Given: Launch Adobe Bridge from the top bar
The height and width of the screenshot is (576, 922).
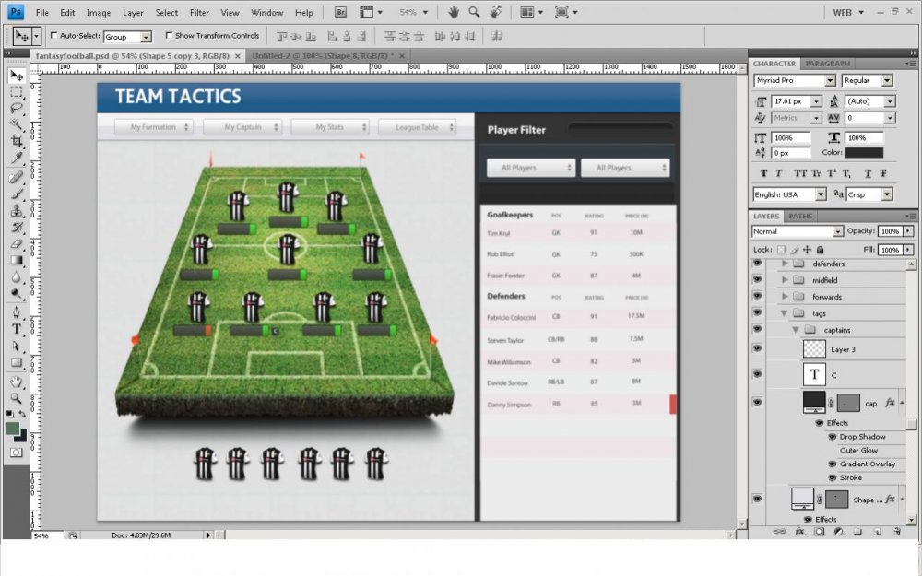Looking at the screenshot, I should pyautogui.click(x=338, y=13).
